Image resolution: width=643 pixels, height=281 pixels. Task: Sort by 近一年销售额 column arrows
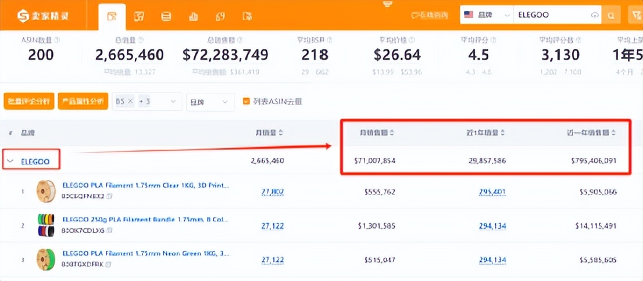point(614,133)
